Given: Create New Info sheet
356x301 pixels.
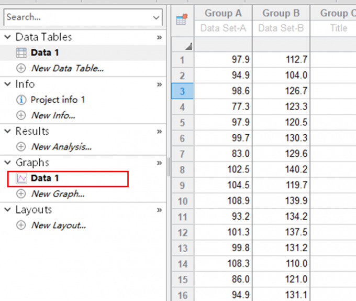Looking at the screenshot, I should (53, 115).
